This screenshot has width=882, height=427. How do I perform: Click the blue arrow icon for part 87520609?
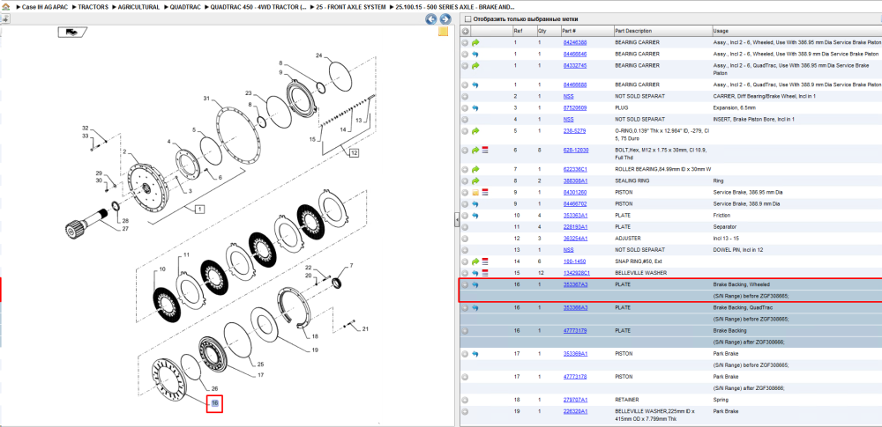pos(475,108)
